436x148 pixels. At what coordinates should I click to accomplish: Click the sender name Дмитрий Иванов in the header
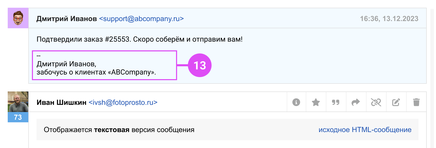67,19
